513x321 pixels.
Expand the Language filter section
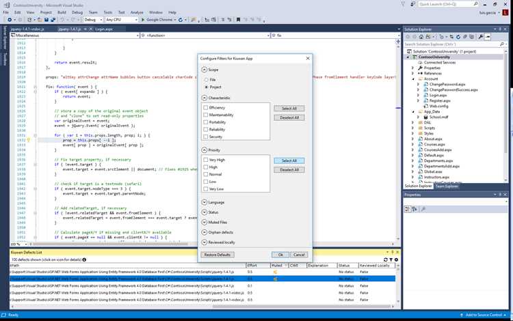[205, 202]
